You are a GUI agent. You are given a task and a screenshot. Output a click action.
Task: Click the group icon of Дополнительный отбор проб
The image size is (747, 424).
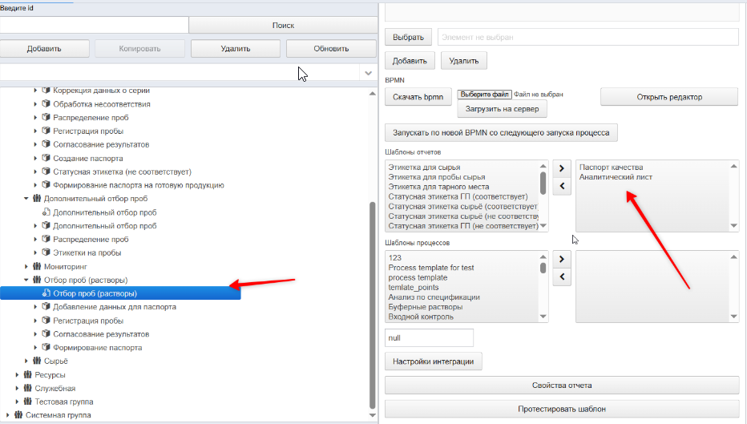point(37,198)
